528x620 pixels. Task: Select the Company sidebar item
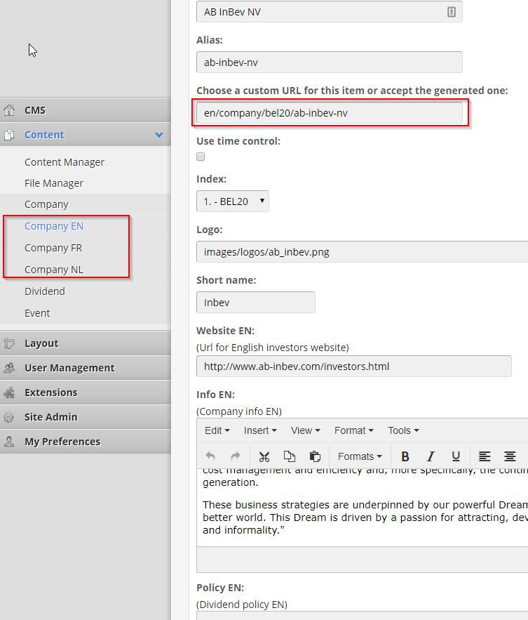(46, 204)
